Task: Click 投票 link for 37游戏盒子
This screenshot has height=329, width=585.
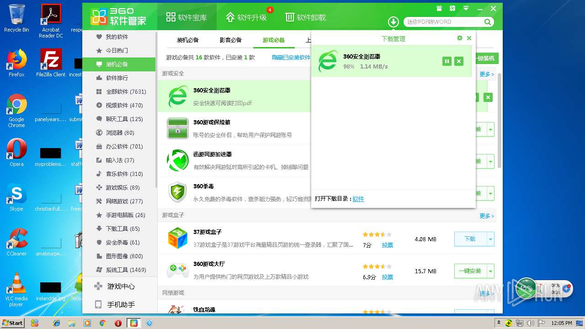Action: pos(388,245)
